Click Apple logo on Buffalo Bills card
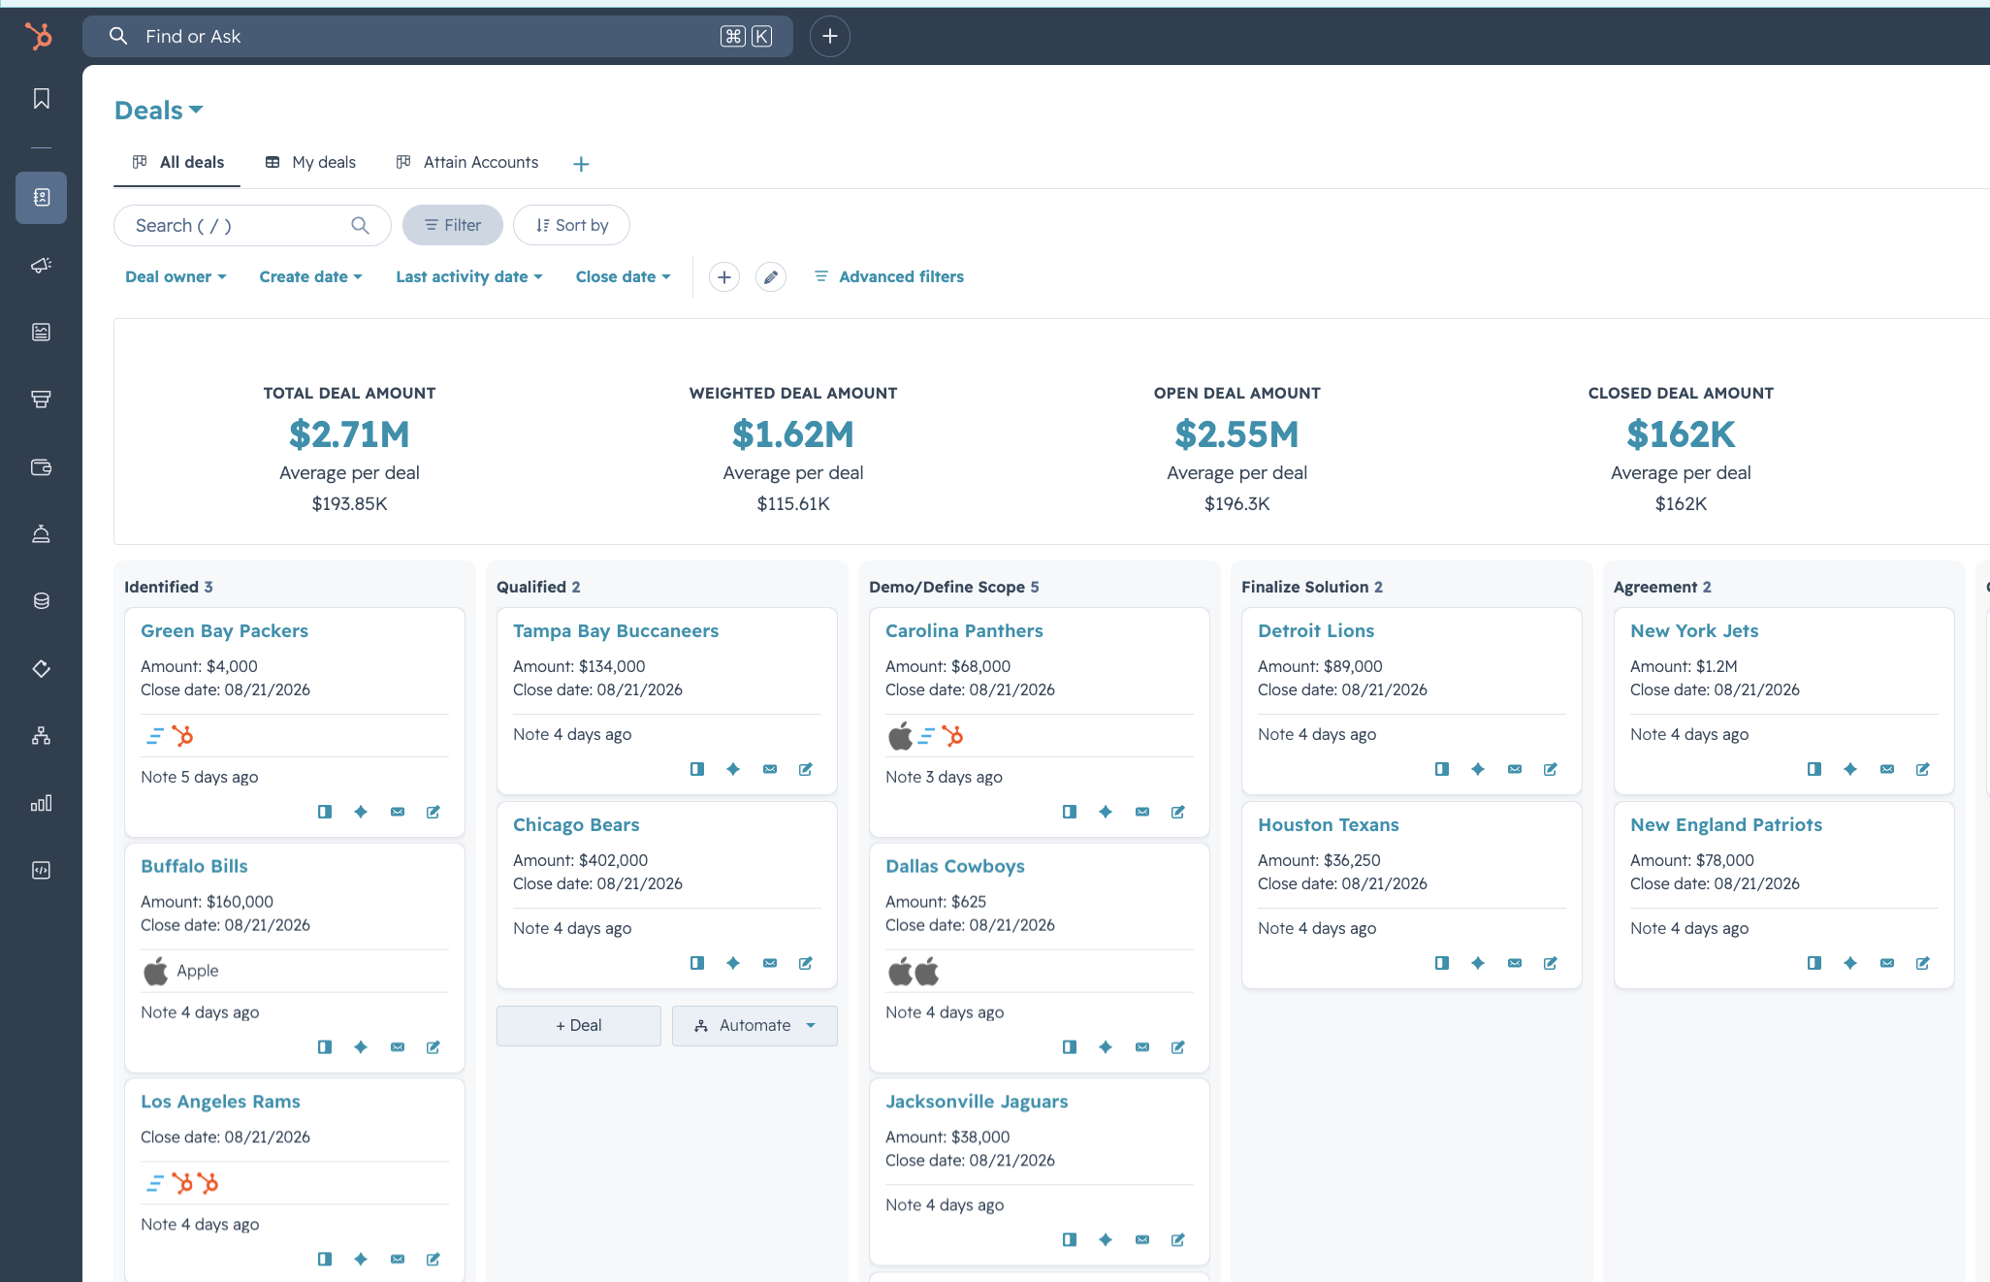 (x=155, y=971)
